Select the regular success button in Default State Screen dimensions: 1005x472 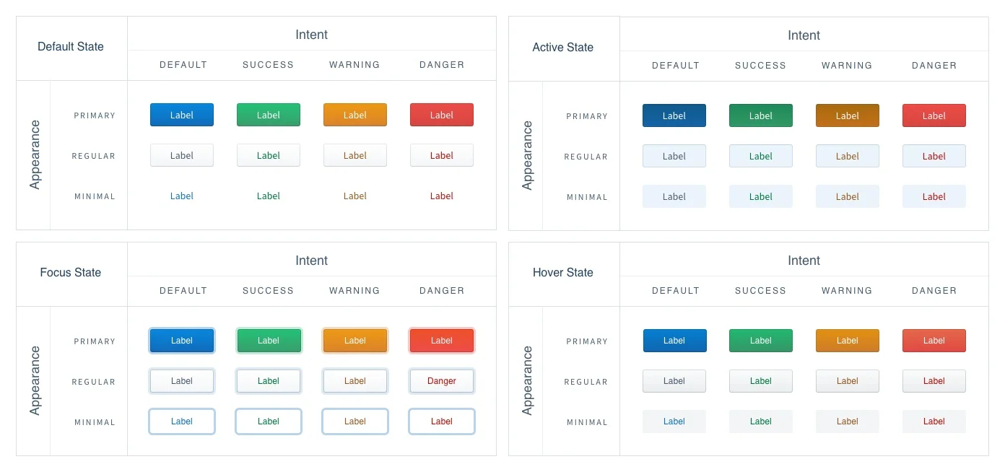(269, 155)
